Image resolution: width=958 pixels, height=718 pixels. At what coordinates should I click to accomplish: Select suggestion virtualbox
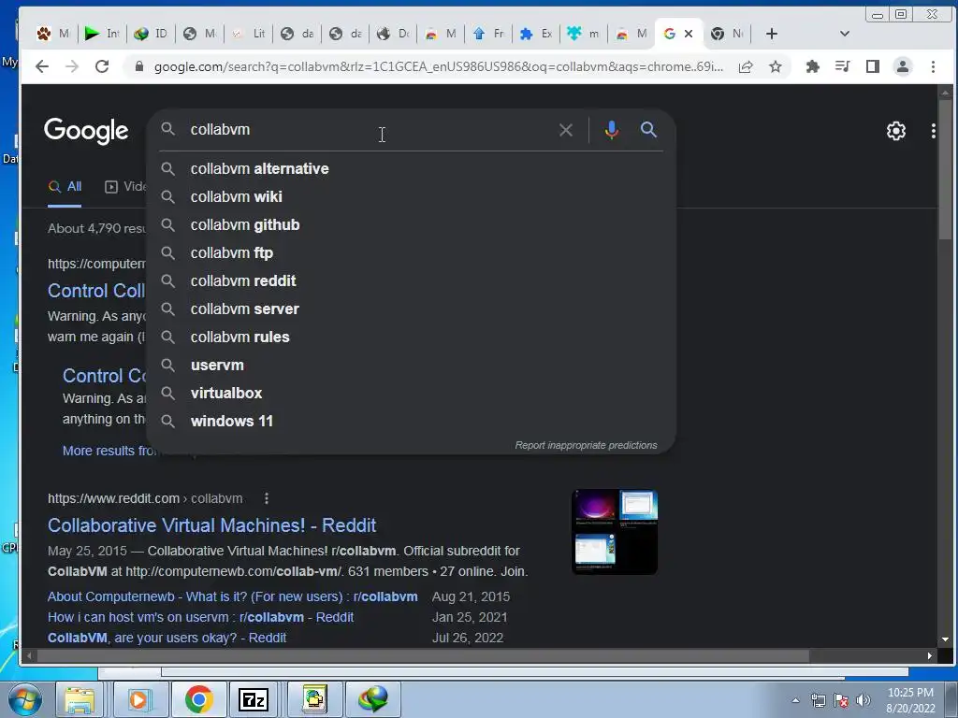click(411, 394)
